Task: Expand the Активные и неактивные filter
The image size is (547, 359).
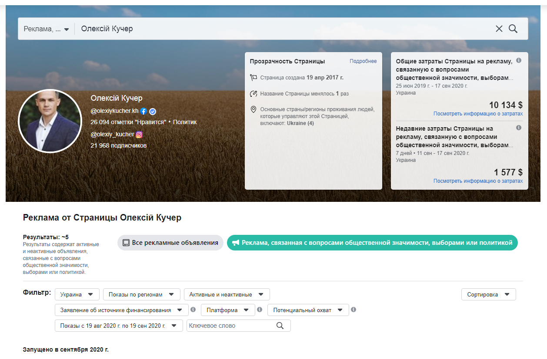Action: point(227,294)
